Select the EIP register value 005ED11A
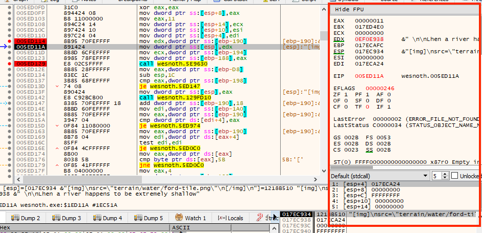Image resolution: width=482 pixels, height=233 pixels. coord(369,76)
